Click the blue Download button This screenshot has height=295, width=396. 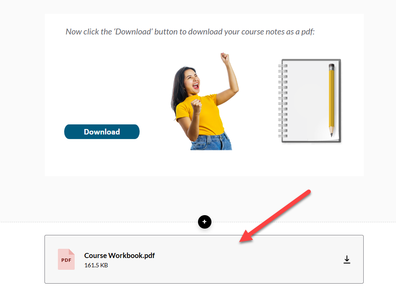point(102,132)
